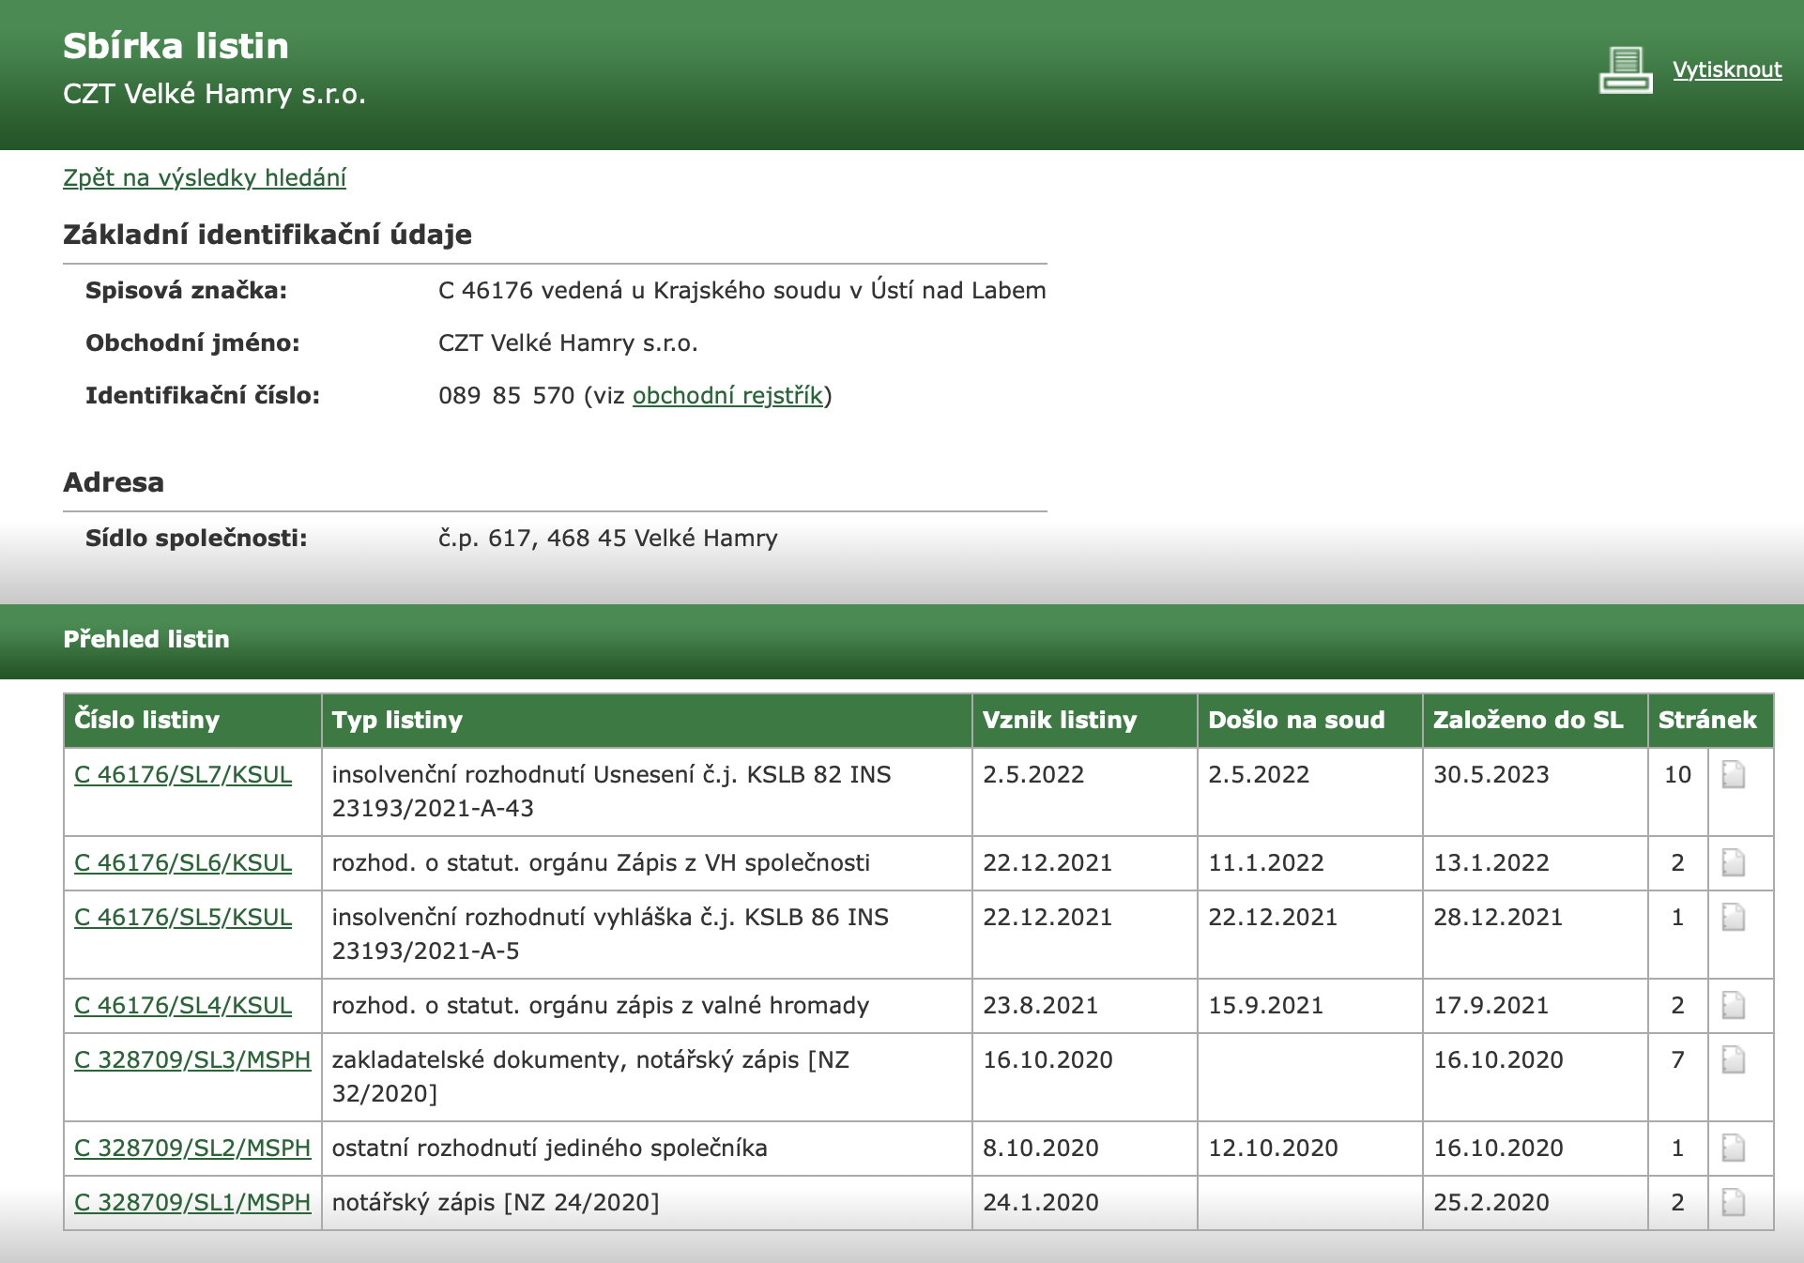Click the Vznik listiny column header
The width and height of the screenshot is (1804, 1263).
pos(1085,721)
